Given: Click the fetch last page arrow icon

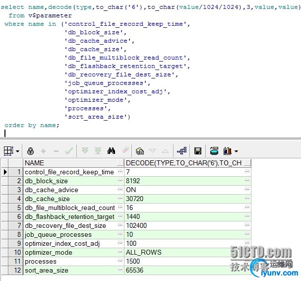Looking at the screenshot, I should pos(98,151).
